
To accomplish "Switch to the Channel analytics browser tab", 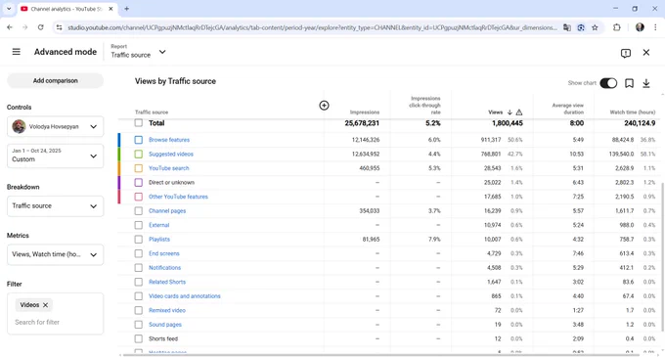I will (x=66, y=9).
